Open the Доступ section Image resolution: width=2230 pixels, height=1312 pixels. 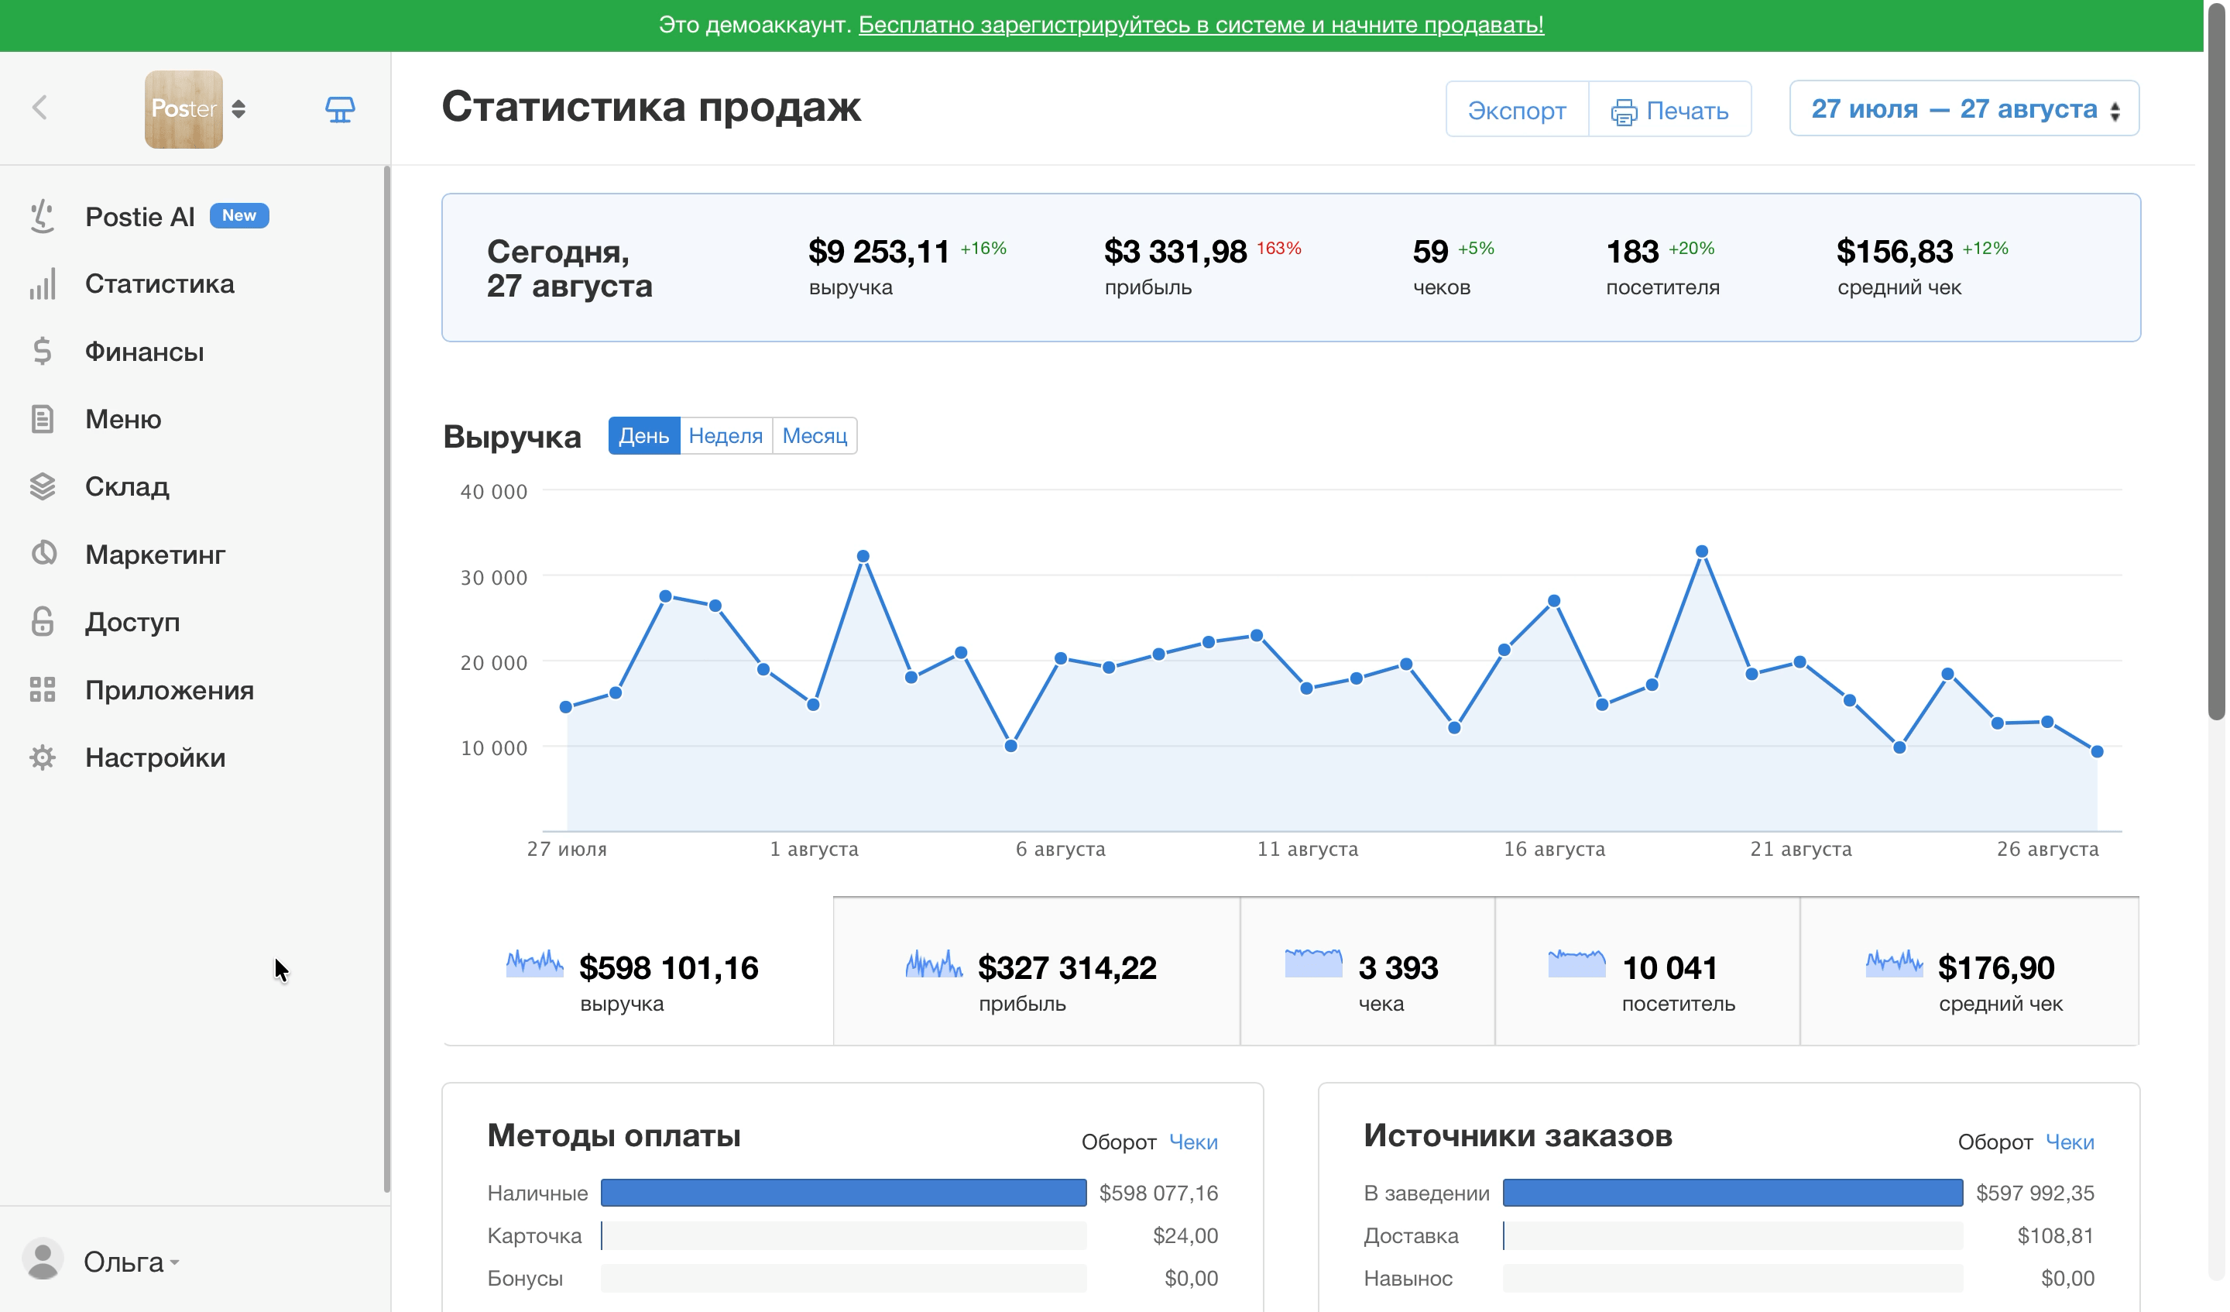pyautogui.click(x=132, y=623)
